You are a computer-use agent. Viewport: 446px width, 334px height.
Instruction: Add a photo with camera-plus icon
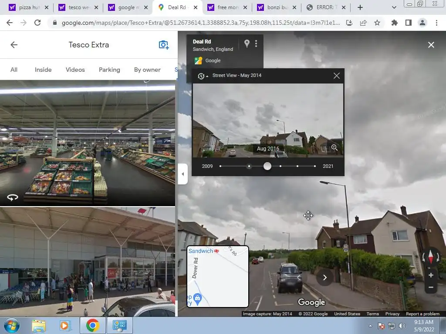pyautogui.click(x=164, y=45)
